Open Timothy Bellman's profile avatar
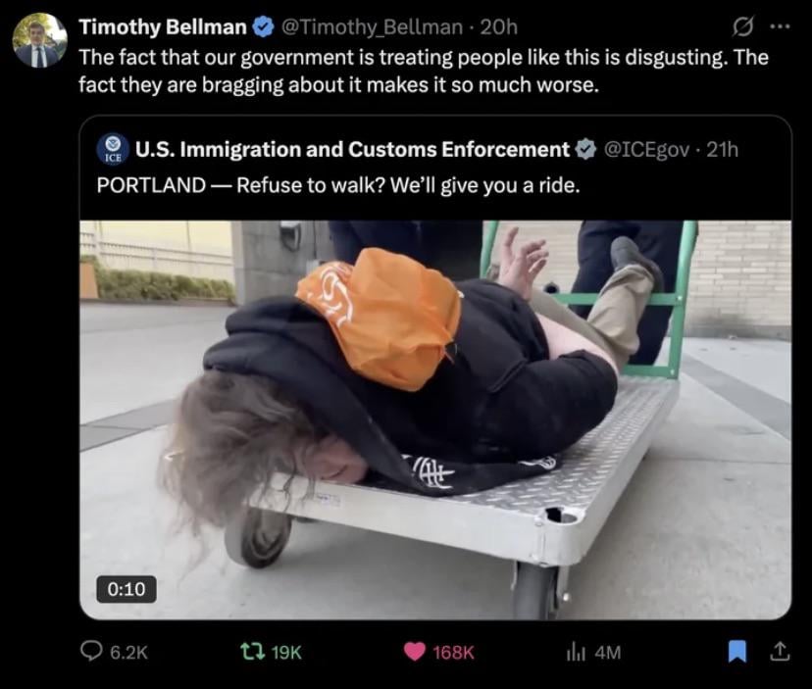812x689 pixels. 40,41
